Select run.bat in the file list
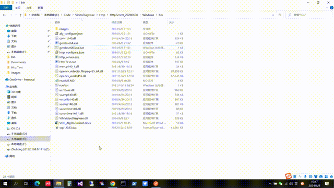This screenshot has height=188, width=334. (64, 85)
